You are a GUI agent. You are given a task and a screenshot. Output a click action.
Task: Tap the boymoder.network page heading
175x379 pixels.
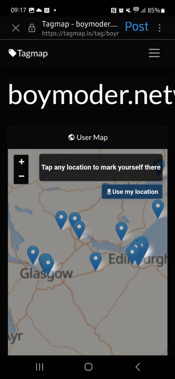point(92,94)
